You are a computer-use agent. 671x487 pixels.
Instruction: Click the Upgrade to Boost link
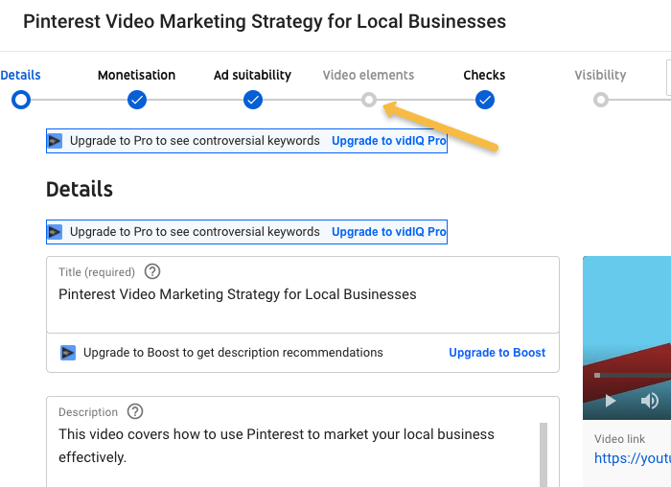(x=497, y=353)
